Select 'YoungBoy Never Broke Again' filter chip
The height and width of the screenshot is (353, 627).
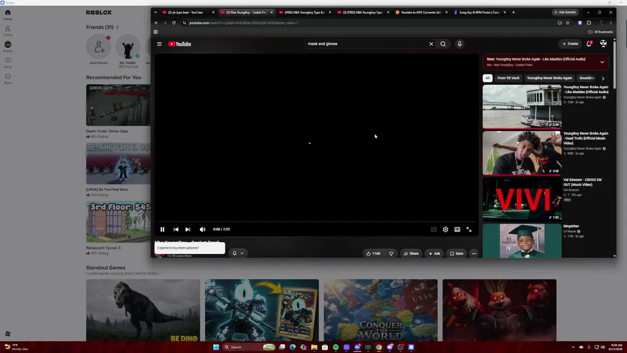[549, 78]
